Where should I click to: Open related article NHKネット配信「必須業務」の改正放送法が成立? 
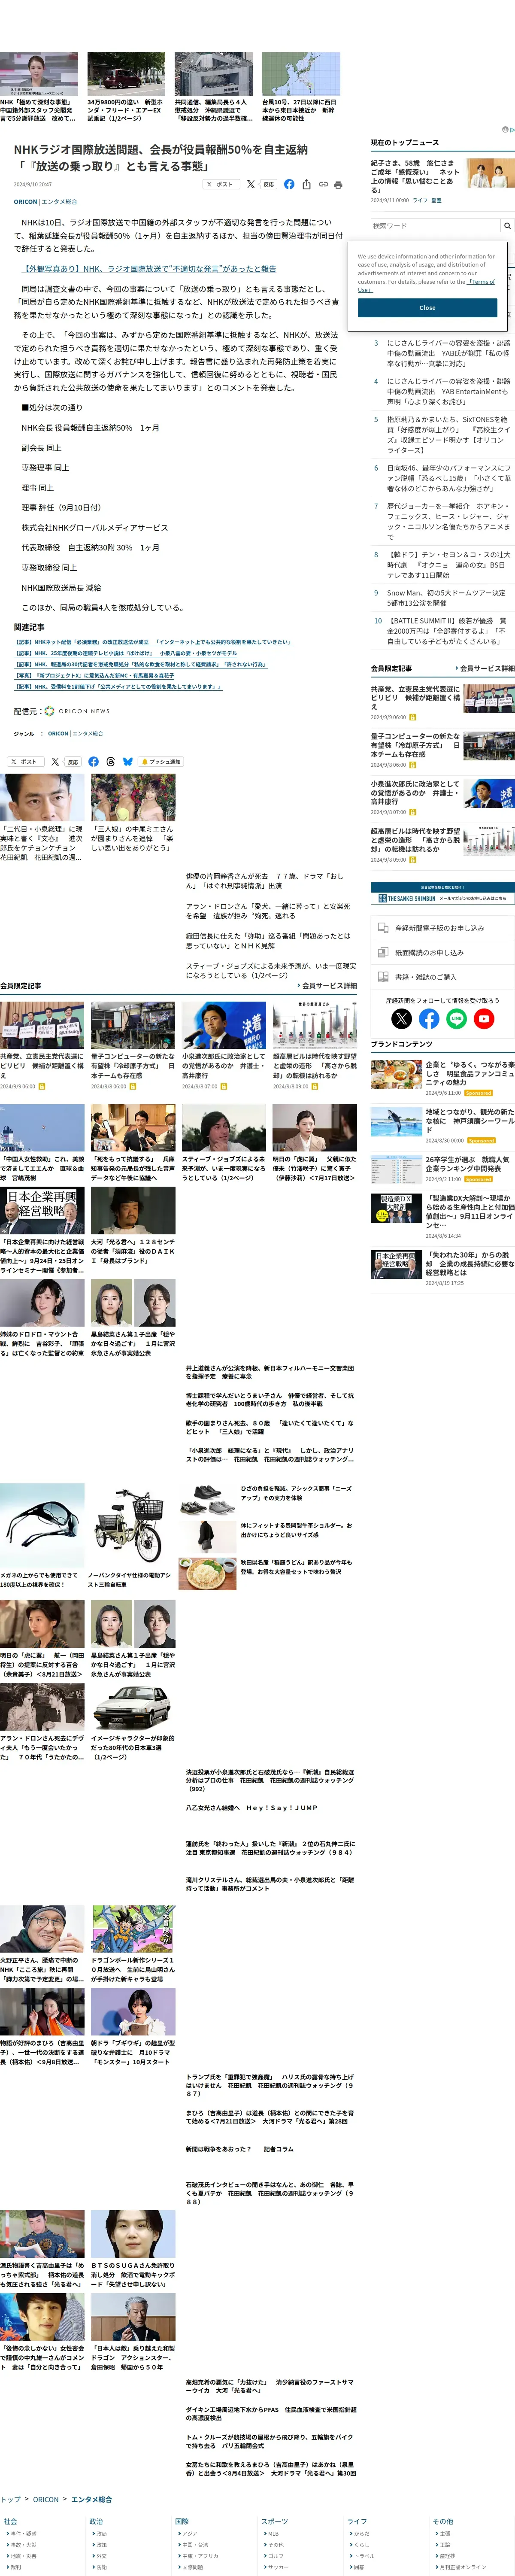pos(153,642)
